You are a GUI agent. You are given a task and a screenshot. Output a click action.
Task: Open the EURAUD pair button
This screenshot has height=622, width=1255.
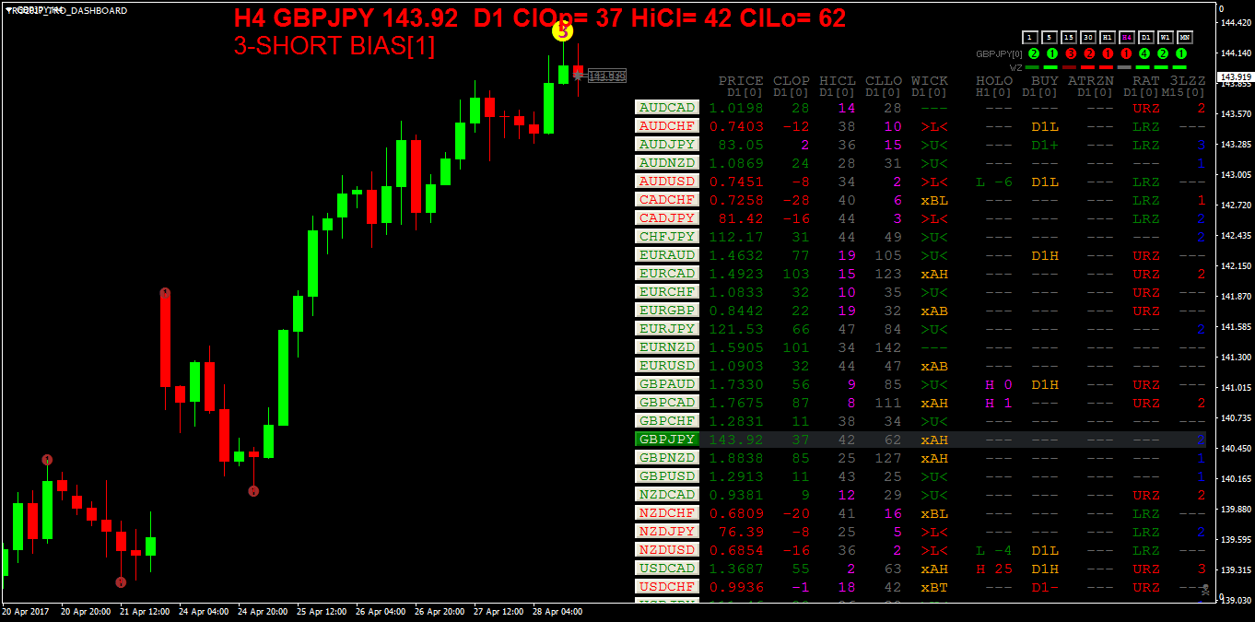[x=667, y=255]
